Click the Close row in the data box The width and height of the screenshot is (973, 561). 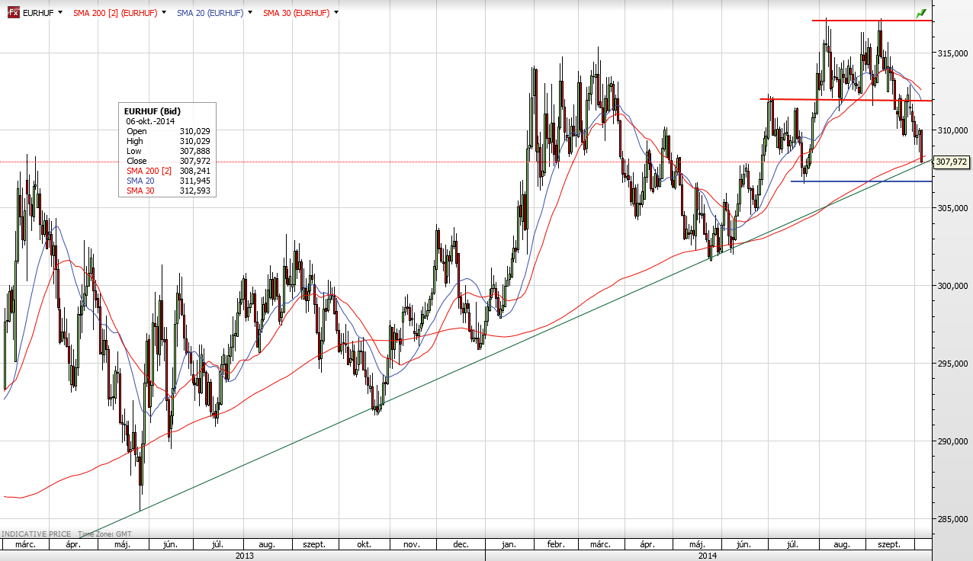pyautogui.click(x=168, y=161)
